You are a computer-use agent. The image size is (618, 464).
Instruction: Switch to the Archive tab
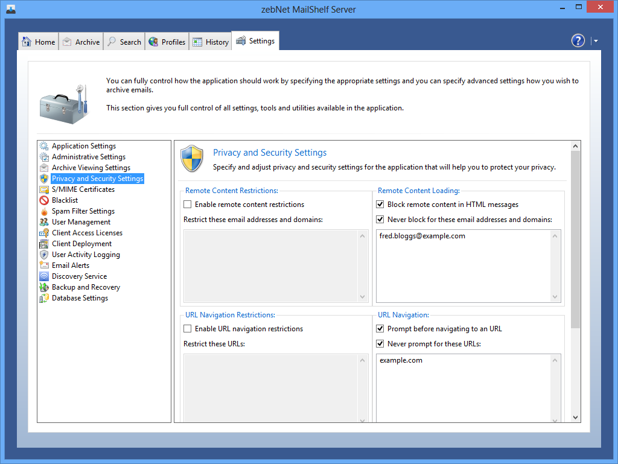tap(80, 42)
